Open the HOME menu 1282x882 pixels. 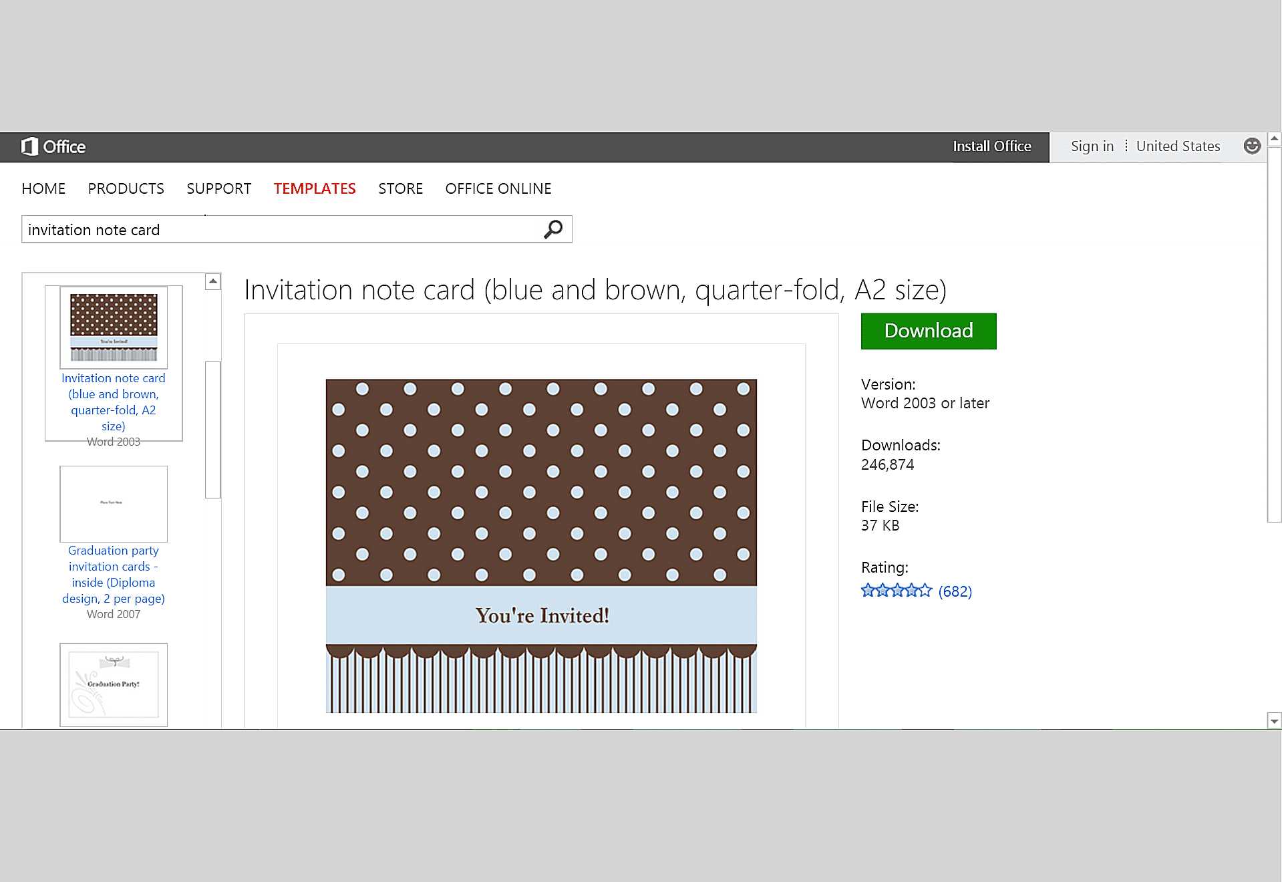click(43, 188)
